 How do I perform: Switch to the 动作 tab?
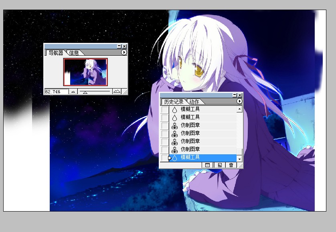194,101
